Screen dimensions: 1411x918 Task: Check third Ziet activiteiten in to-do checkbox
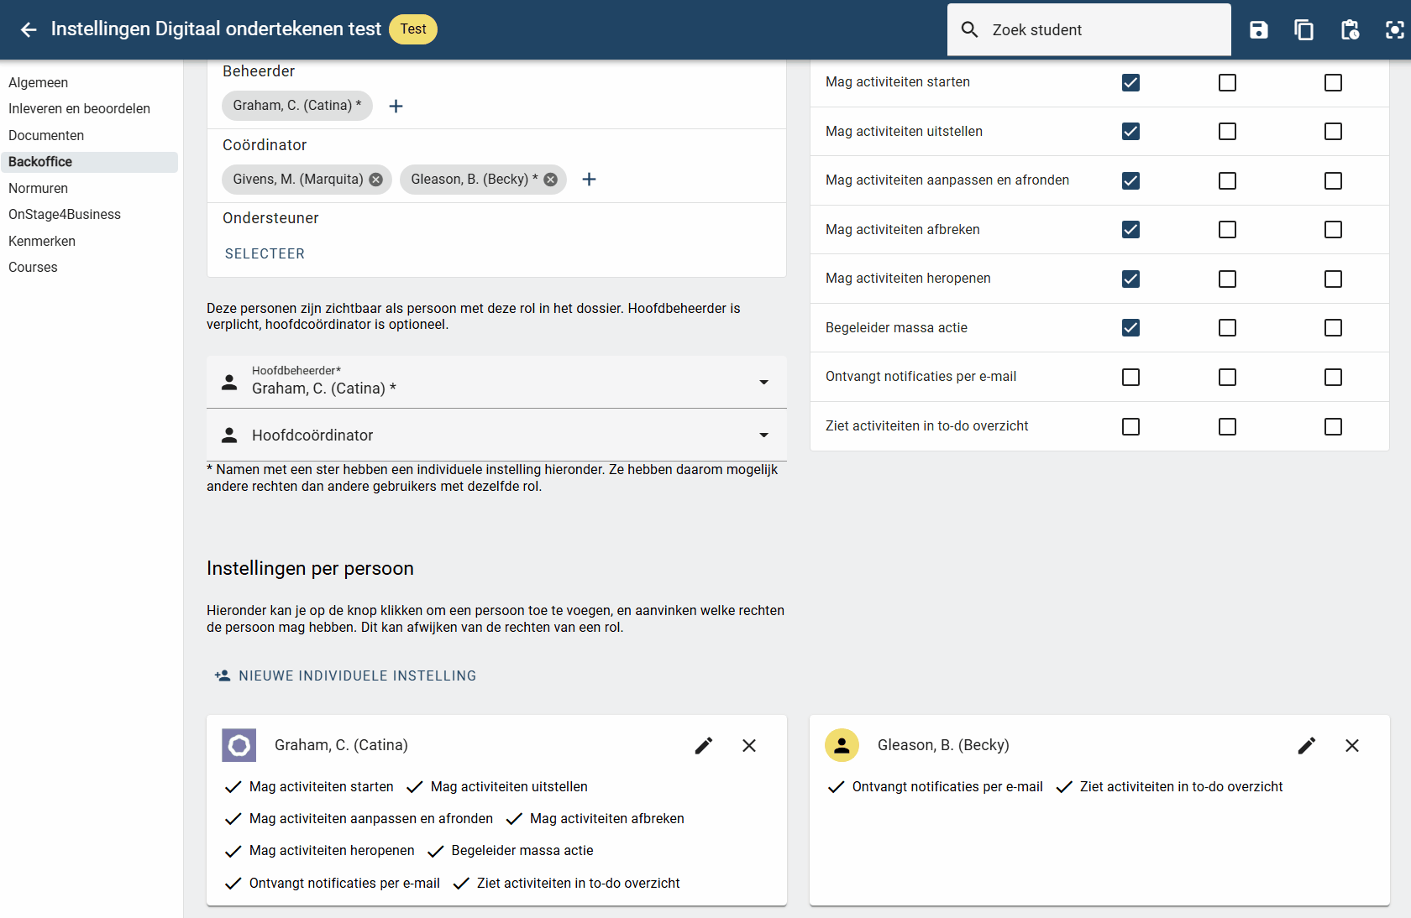(1334, 426)
